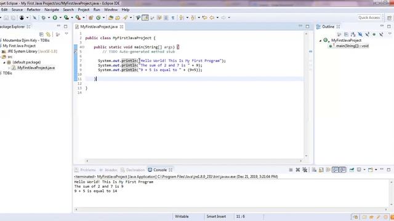Click the New Java Package icon
The height and width of the screenshot is (221, 394).
coord(91,18)
